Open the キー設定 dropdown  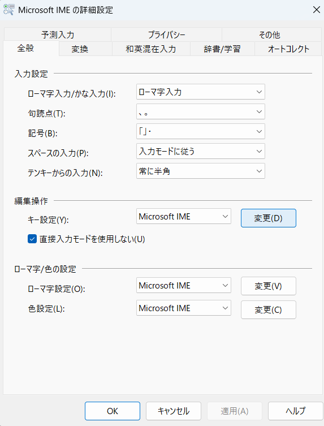click(x=184, y=216)
